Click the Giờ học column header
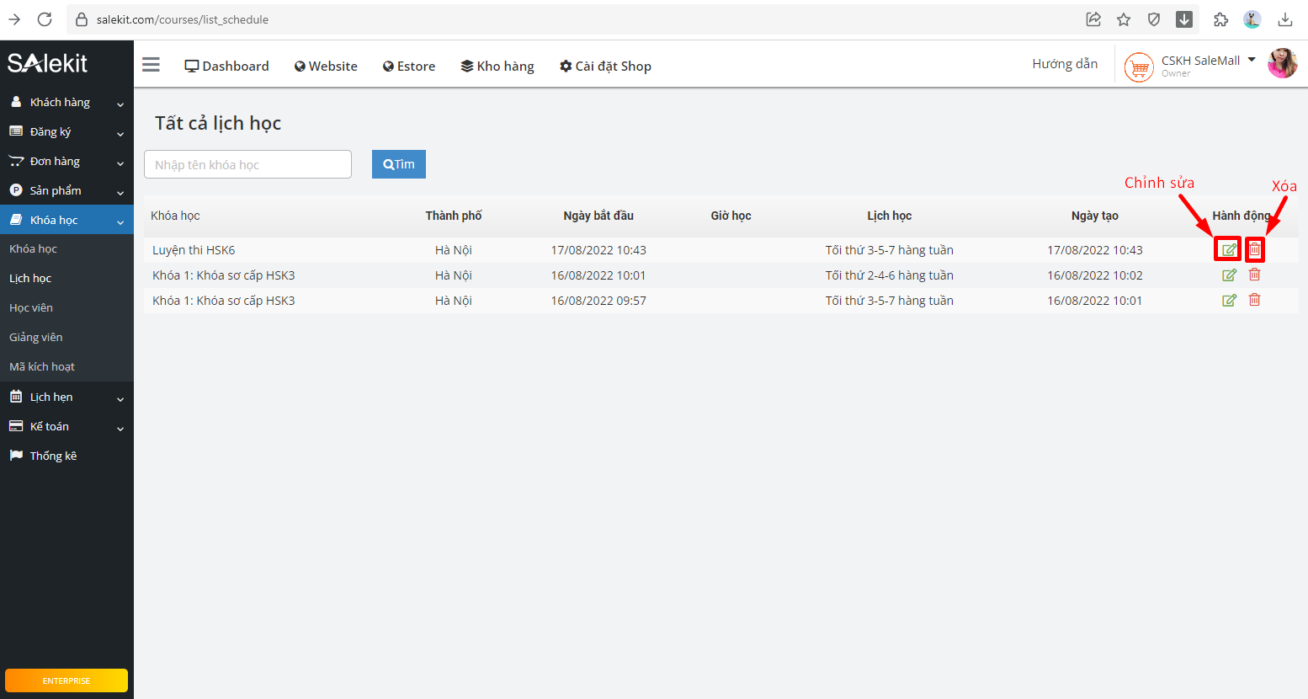1308x699 pixels. coord(731,216)
